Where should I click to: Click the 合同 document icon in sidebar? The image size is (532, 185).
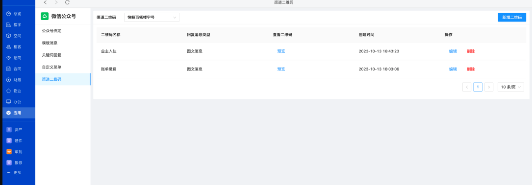[x=9, y=69]
